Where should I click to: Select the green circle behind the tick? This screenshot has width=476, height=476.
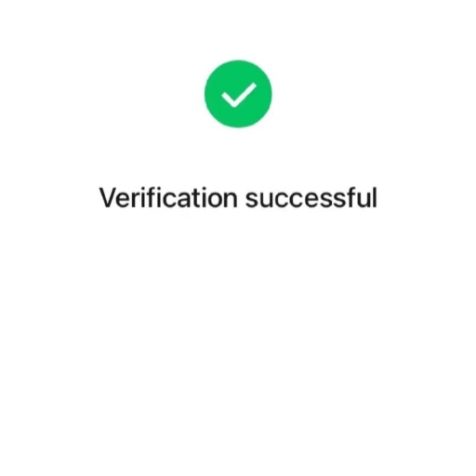tap(238, 94)
